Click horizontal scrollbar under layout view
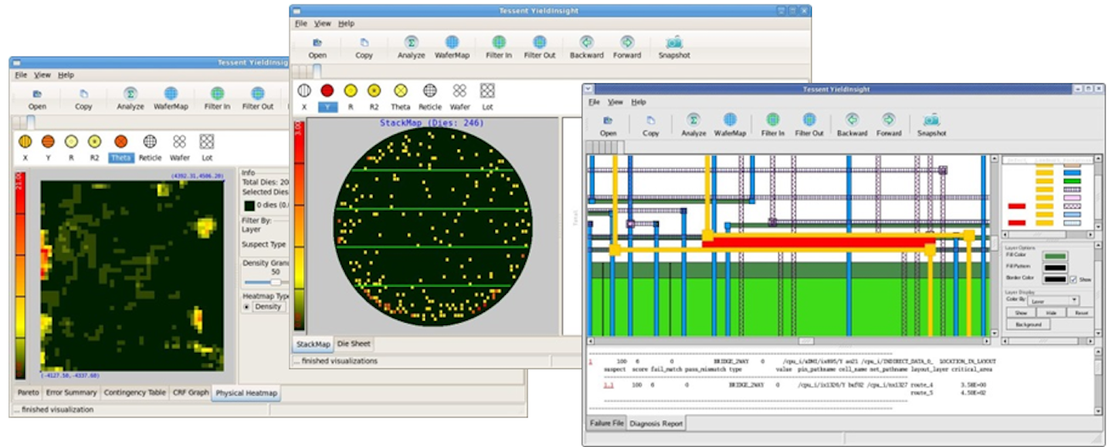This screenshot has width=1112, height=447. (788, 340)
